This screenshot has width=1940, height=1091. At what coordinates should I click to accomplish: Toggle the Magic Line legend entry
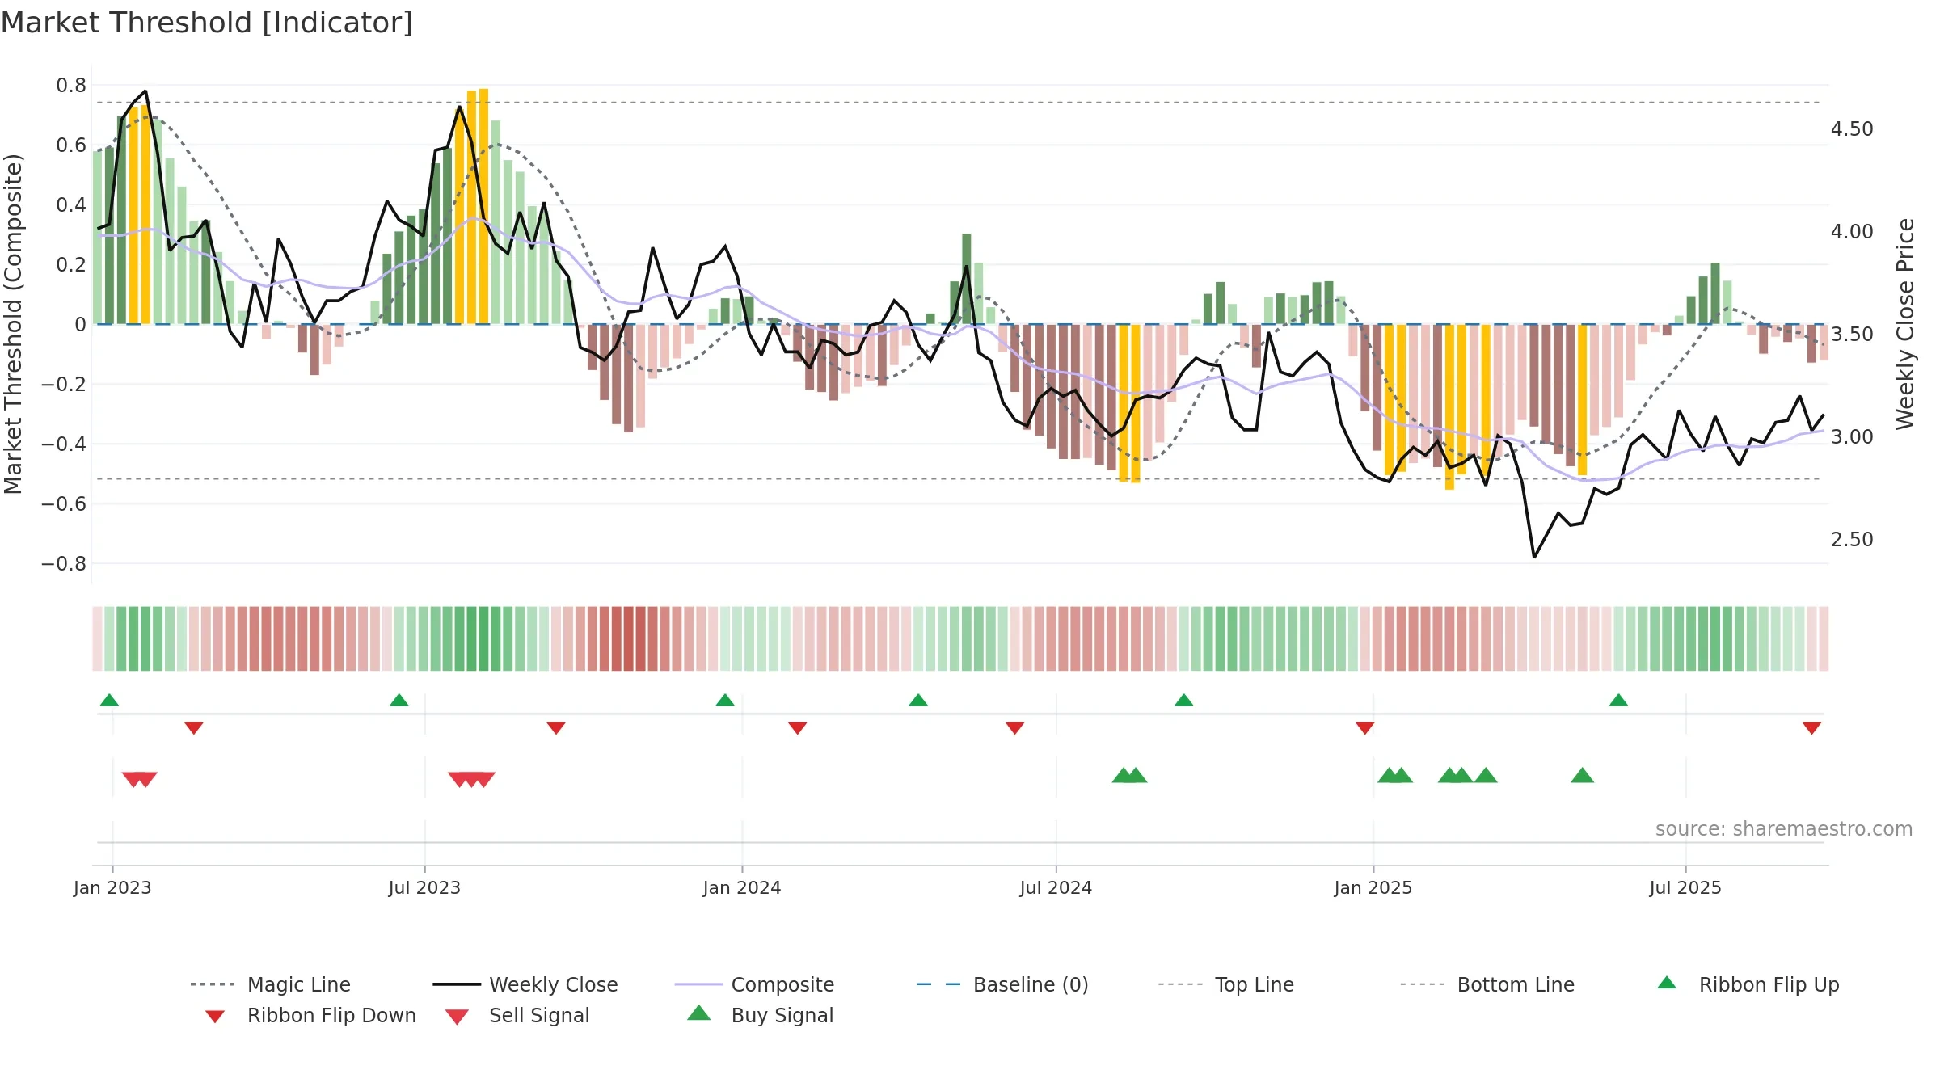270,984
